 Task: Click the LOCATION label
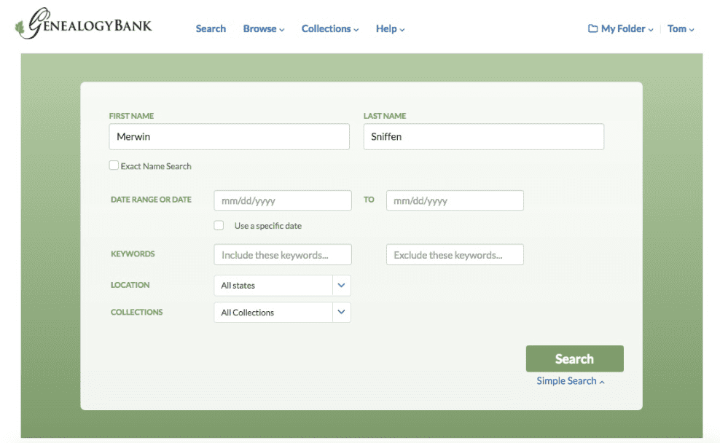click(x=130, y=285)
